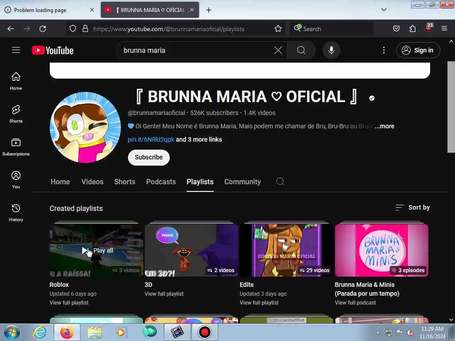
Task: Open the taskbar clock showing 11:29 AM
Action: pyautogui.click(x=432, y=333)
